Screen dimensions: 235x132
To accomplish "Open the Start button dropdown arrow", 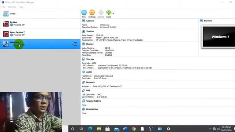I will [x=113, y=14].
